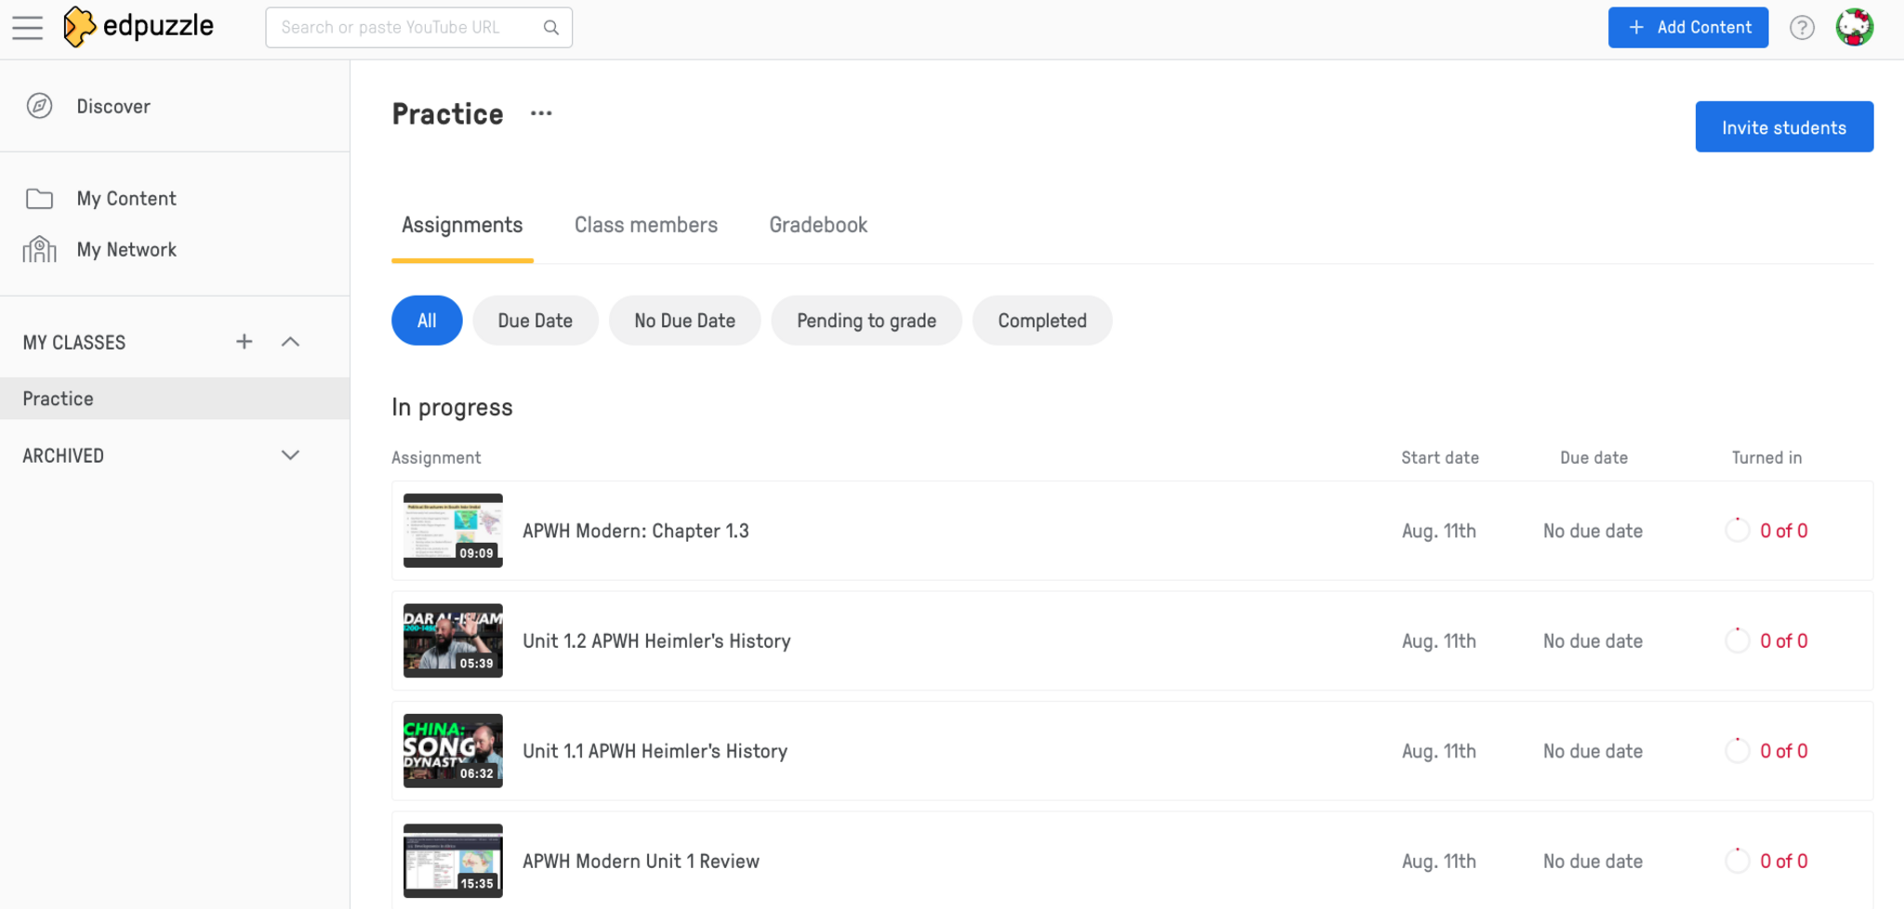Screen dimensions: 1904x909
Task: Click the search magnifier icon
Action: click(x=551, y=28)
